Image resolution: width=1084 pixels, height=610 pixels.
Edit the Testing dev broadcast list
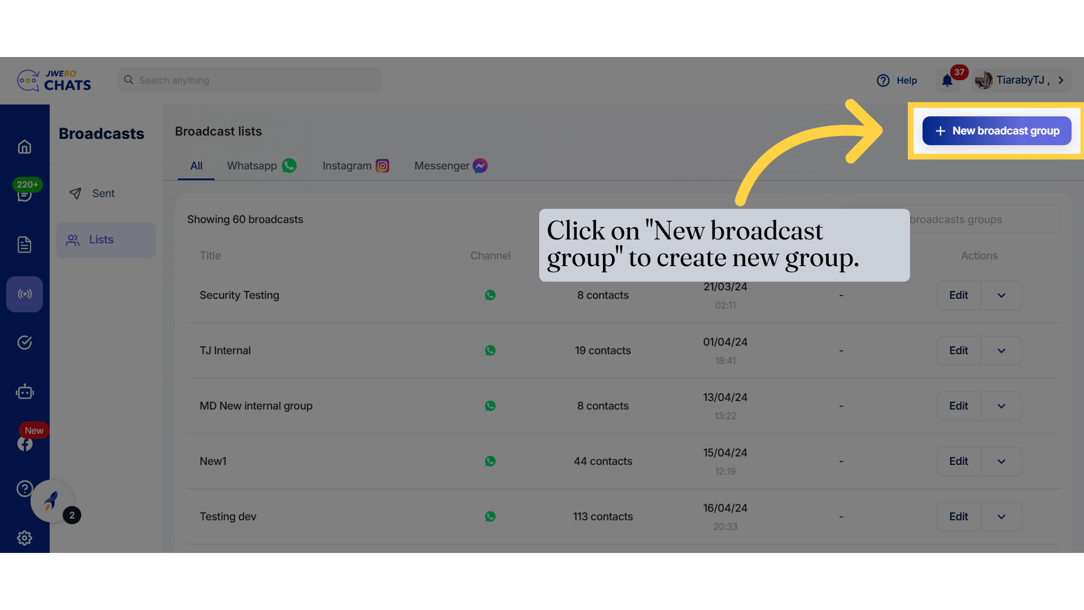coord(958,516)
